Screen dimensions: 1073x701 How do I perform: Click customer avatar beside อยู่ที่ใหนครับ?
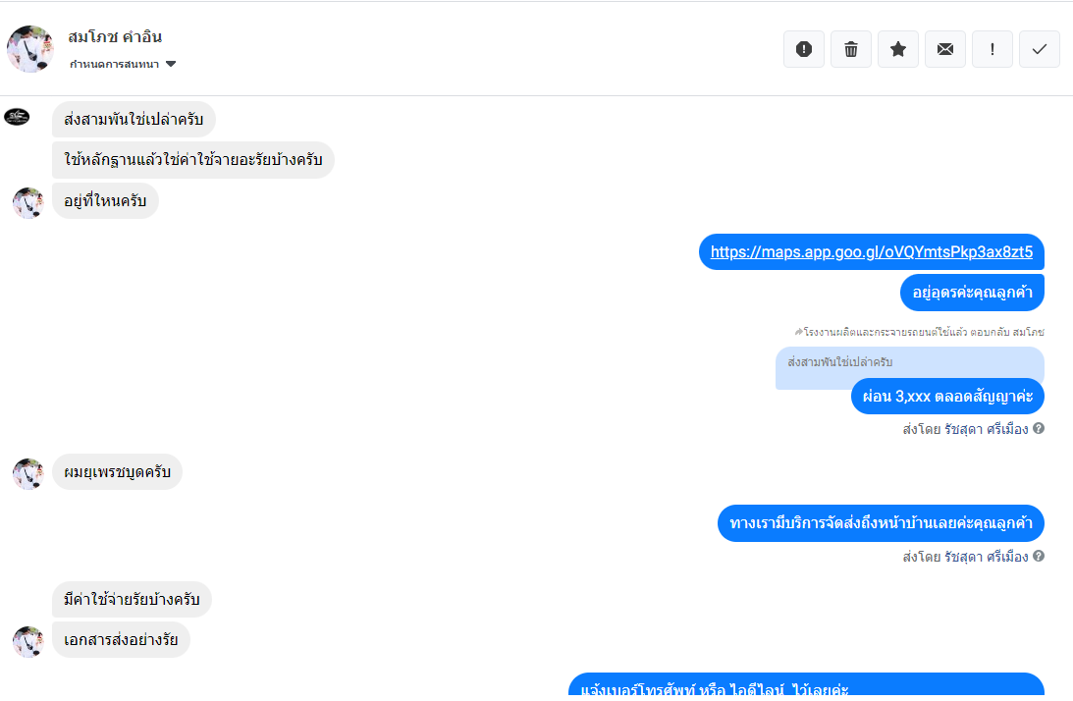point(28,203)
